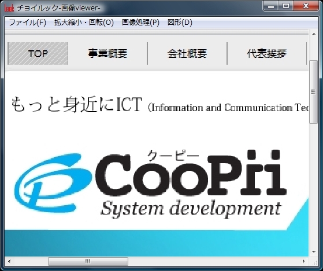Screen dimensions: 323x271
Task: Minimize the チョイルック viewer window
Action: 271,6
